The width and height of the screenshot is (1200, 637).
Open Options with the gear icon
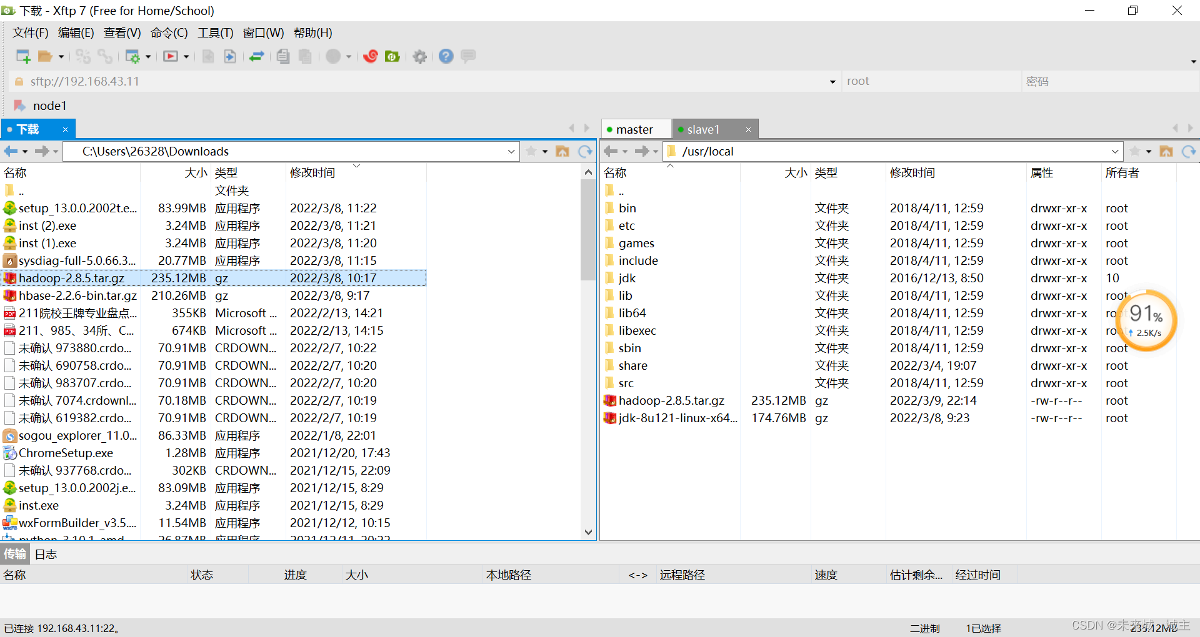(x=420, y=57)
